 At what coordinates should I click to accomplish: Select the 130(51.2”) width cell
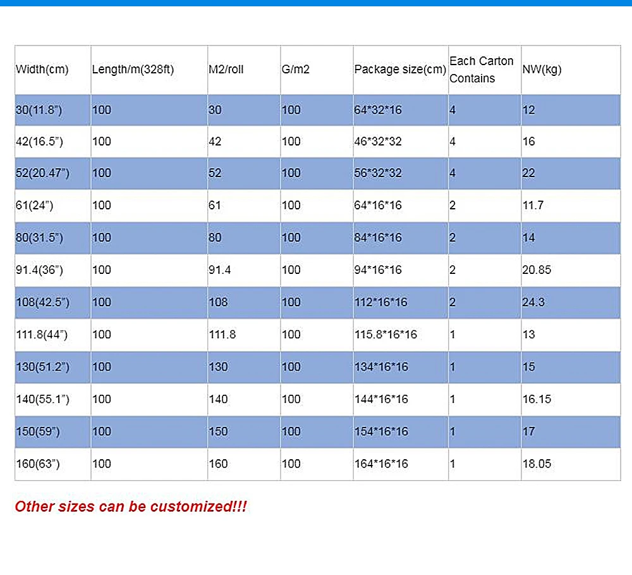pos(42,367)
